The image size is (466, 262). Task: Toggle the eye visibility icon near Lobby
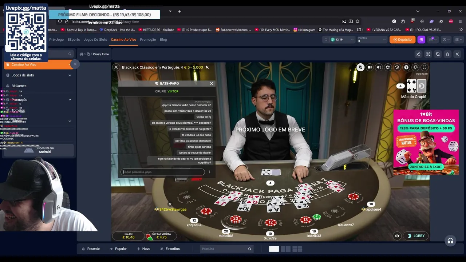[397, 236]
